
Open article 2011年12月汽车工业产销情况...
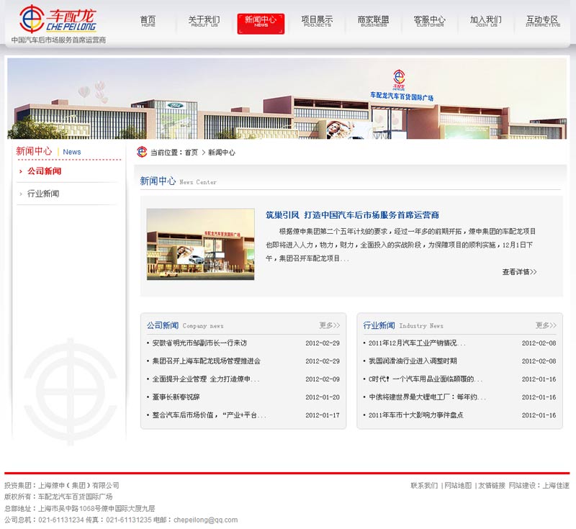click(x=417, y=343)
